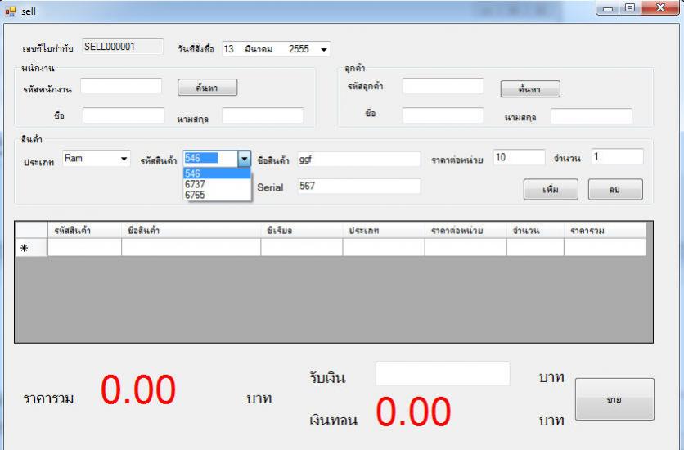Maximize the sell window
Image resolution: width=684 pixels, height=450 pixels.
coord(629,8)
